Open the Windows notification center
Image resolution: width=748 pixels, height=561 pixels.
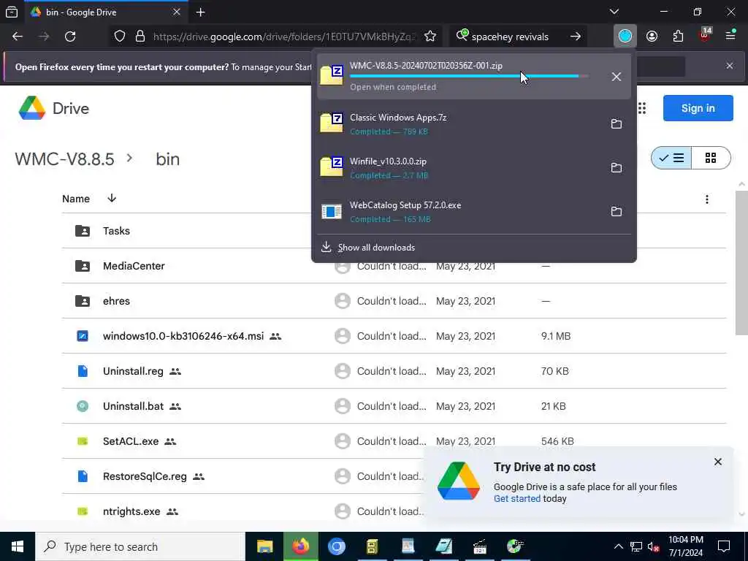pyautogui.click(x=724, y=546)
